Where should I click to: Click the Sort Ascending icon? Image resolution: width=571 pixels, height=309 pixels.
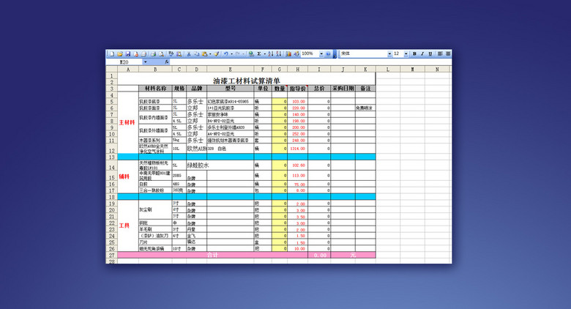click(271, 54)
